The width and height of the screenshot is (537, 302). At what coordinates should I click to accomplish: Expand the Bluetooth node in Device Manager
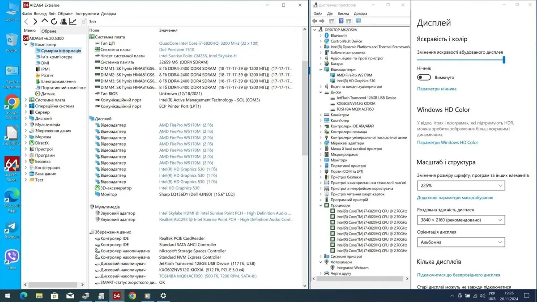coord(321,35)
